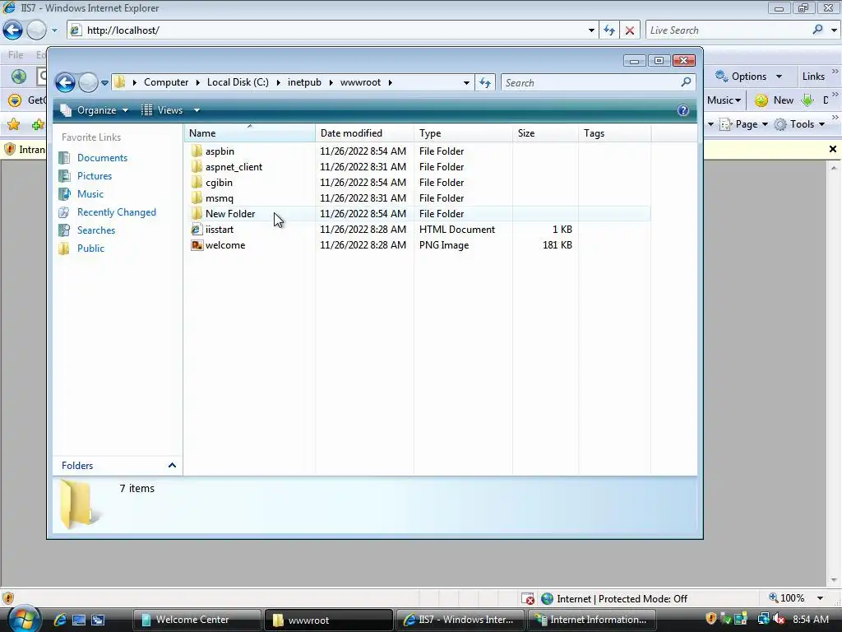Click the Tags column header
The height and width of the screenshot is (632, 842).
pos(614,133)
